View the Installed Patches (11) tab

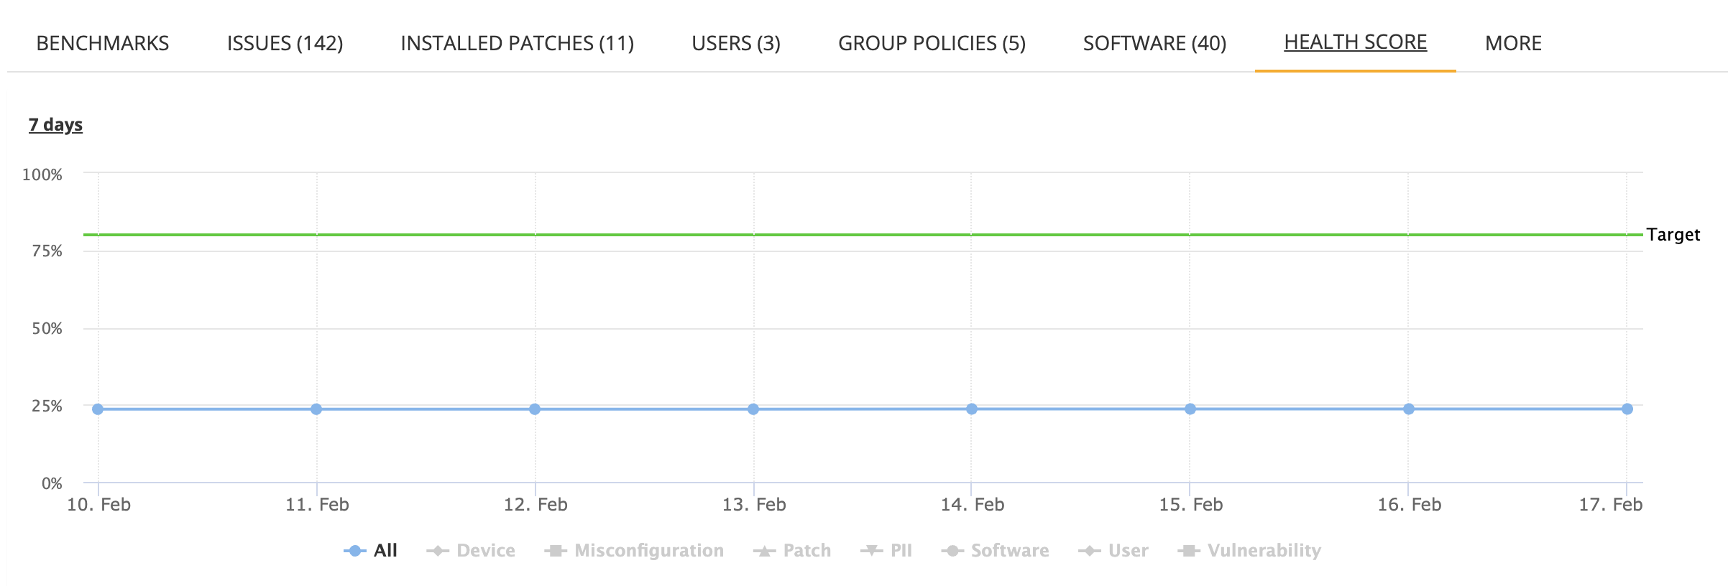tap(517, 44)
